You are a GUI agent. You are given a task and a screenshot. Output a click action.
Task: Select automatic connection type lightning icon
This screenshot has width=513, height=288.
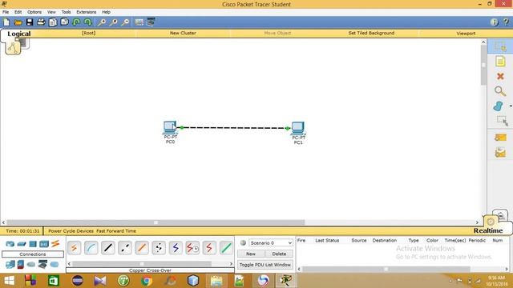75,248
